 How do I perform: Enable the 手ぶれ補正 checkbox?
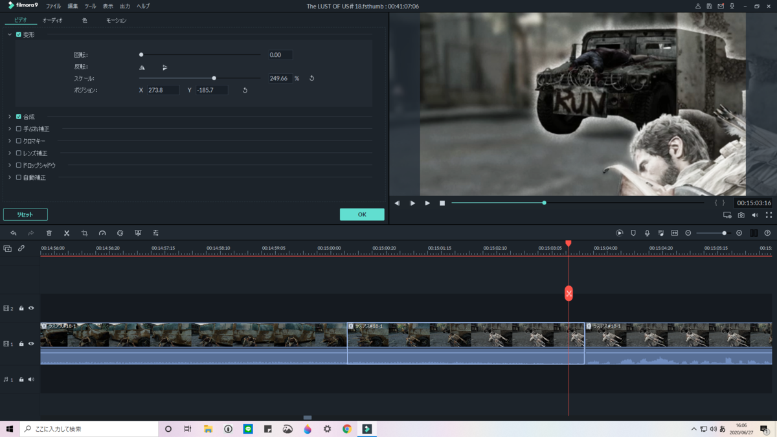click(19, 129)
